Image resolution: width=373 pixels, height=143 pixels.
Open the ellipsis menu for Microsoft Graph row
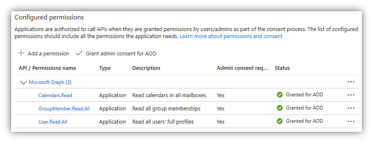point(351,82)
